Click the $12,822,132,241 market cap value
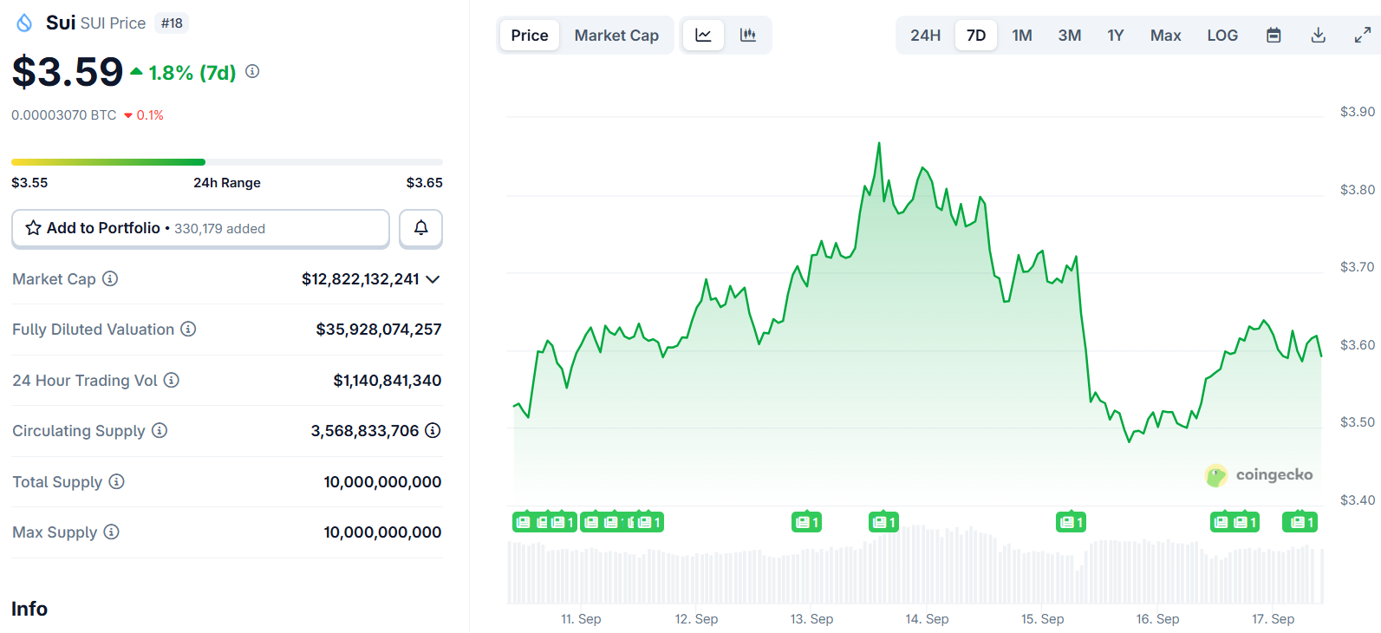The image size is (1381, 633). [361, 279]
